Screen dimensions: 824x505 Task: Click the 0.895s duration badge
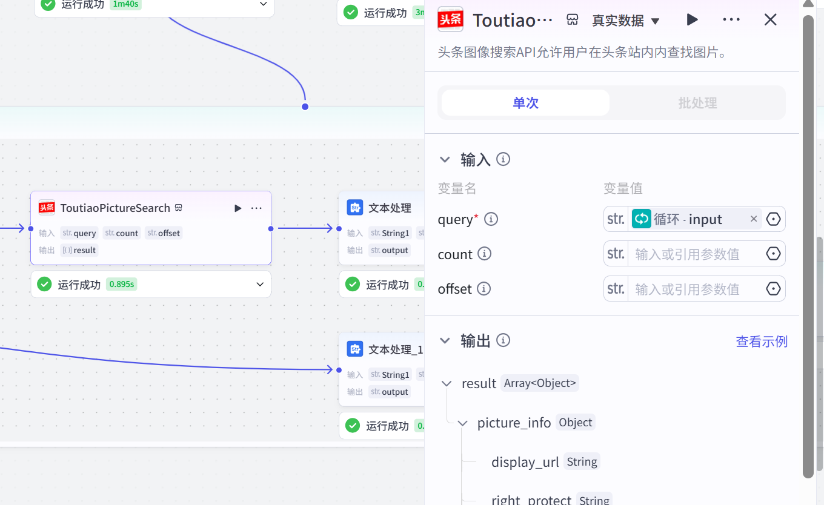[x=121, y=284]
